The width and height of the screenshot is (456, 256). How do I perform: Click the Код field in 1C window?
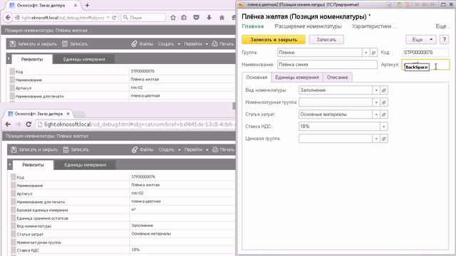[x=425, y=53]
